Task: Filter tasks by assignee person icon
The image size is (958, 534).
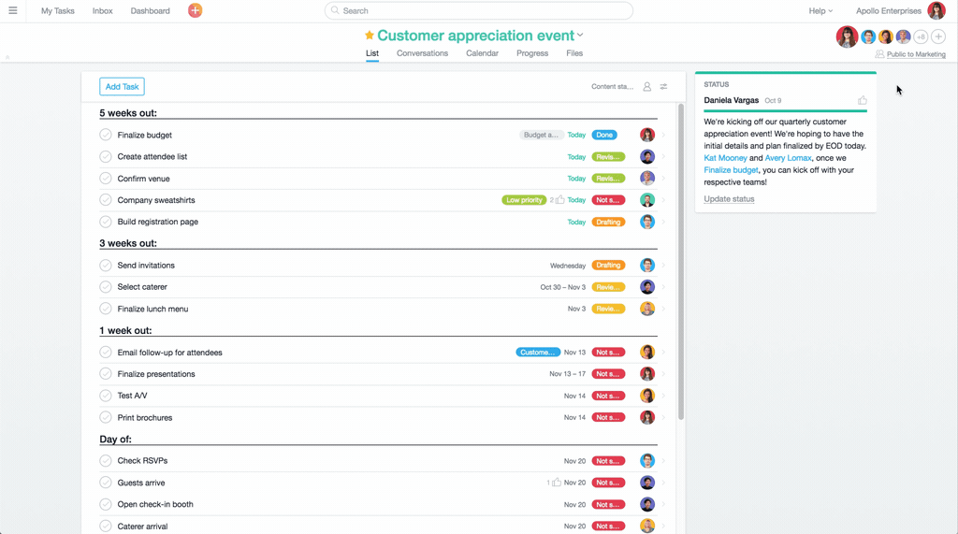Action: point(647,87)
